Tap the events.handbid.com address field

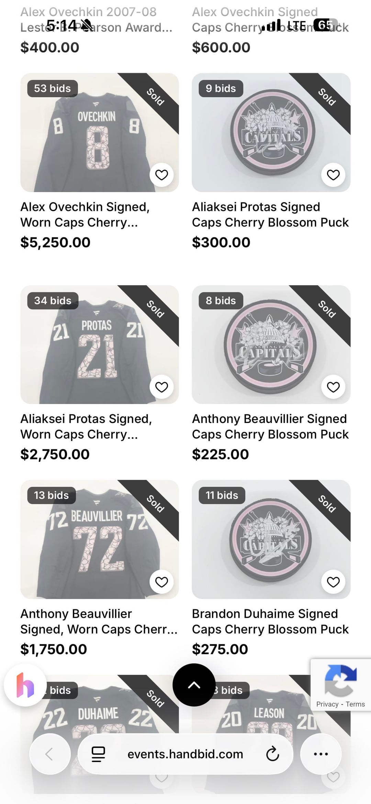(185, 754)
